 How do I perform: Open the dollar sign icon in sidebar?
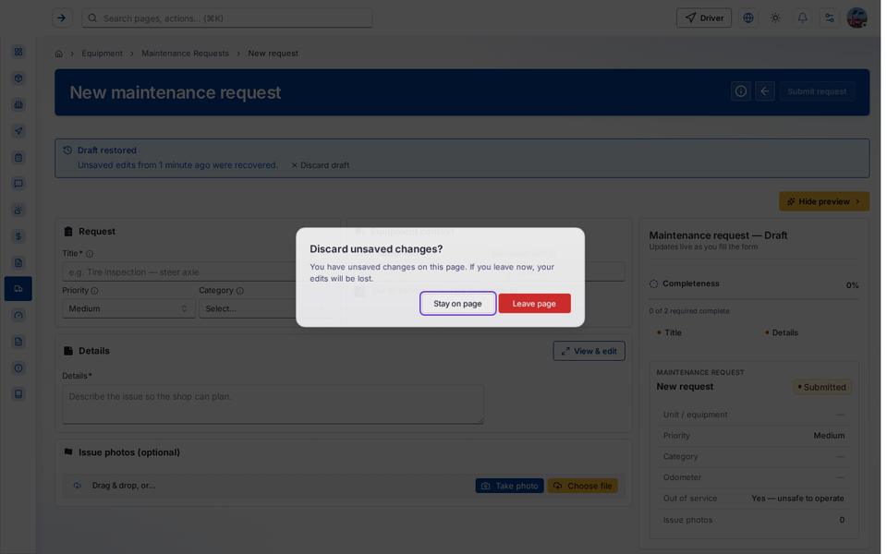click(18, 236)
